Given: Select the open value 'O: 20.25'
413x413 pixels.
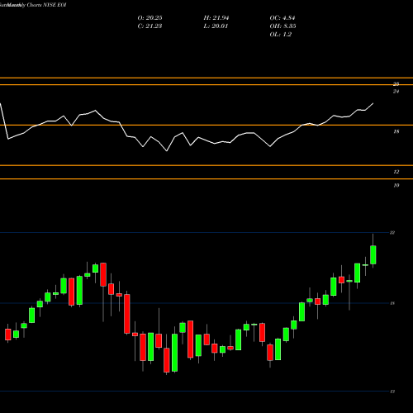Looking at the screenshot, I should tap(150, 18).
